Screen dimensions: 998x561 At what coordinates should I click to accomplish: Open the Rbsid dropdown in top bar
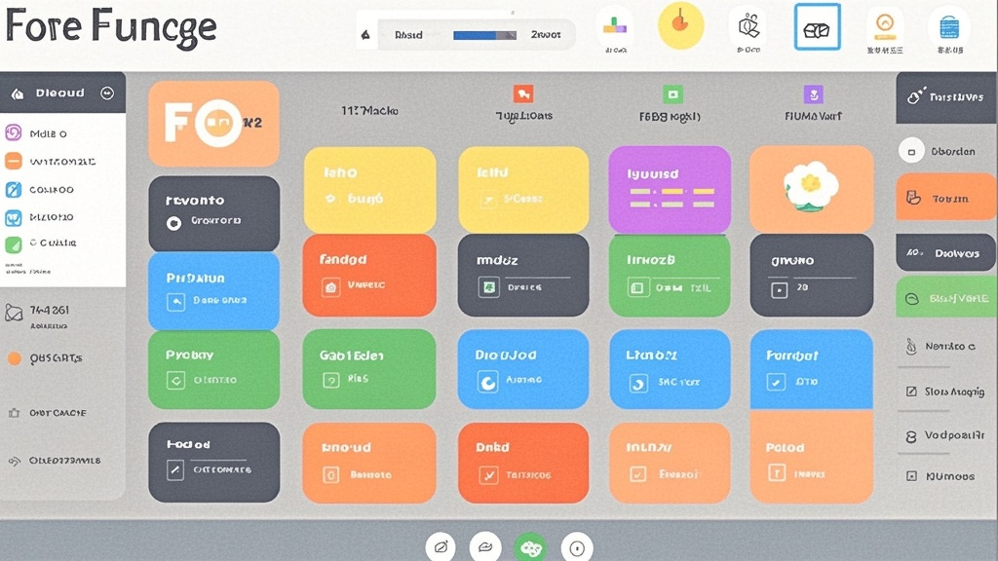[408, 35]
